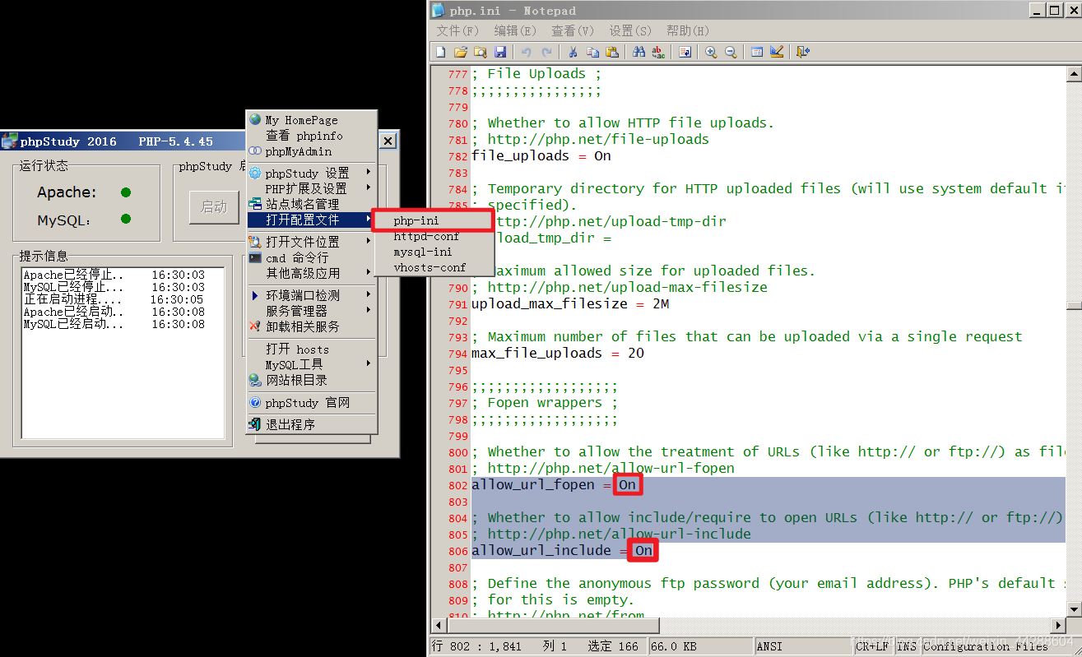Expand PHP扩展及设置 submenu
This screenshot has width=1082, height=657.
[x=312, y=188]
